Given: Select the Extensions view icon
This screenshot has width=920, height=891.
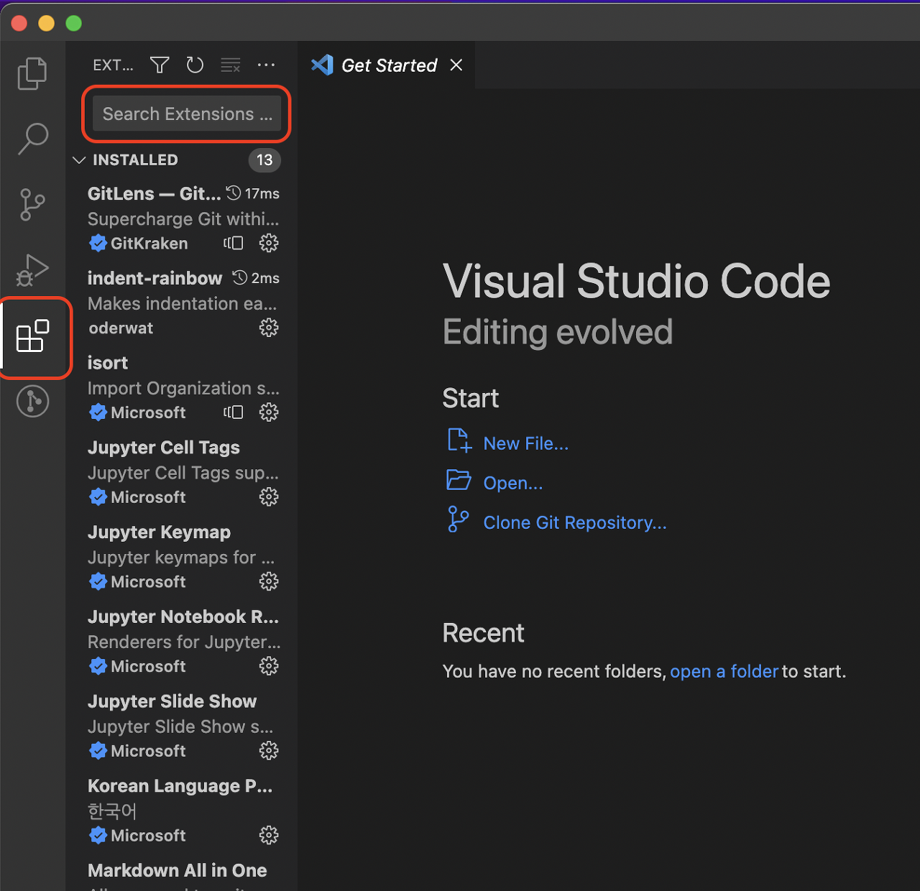Looking at the screenshot, I should point(32,336).
